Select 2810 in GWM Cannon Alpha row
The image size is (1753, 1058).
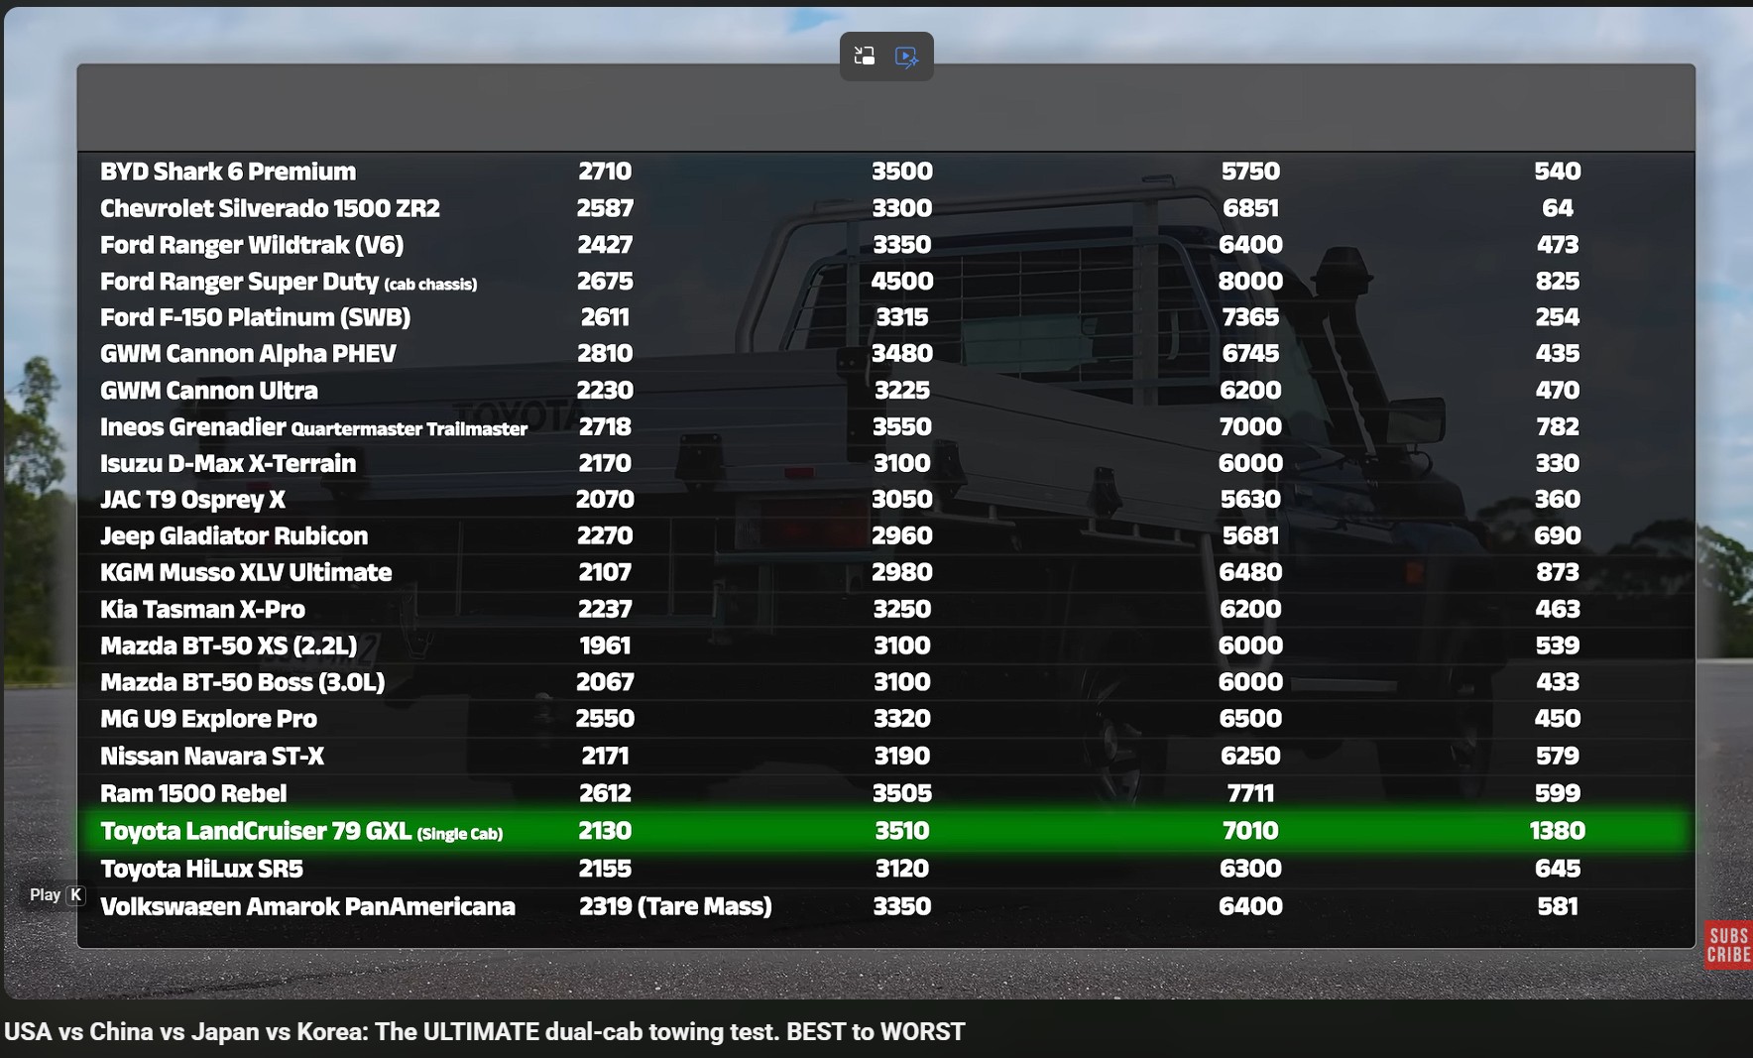pos(605,354)
